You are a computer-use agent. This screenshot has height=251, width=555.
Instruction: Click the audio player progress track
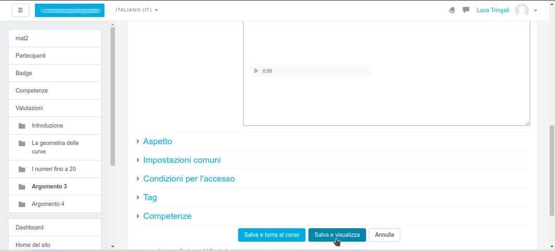click(x=322, y=71)
